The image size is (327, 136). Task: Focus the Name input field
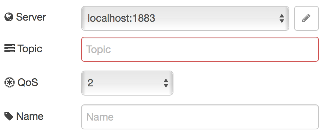(200, 117)
